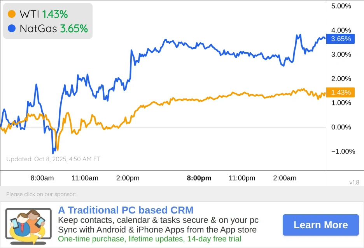Click the 8:00am time axis label
Screen dimensions: 364x248
(x=42, y=178)
